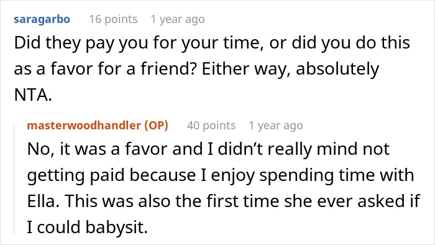The image size is (435, 245).
Task: Click the word NTA. in first comment
Action: [33, 95]
